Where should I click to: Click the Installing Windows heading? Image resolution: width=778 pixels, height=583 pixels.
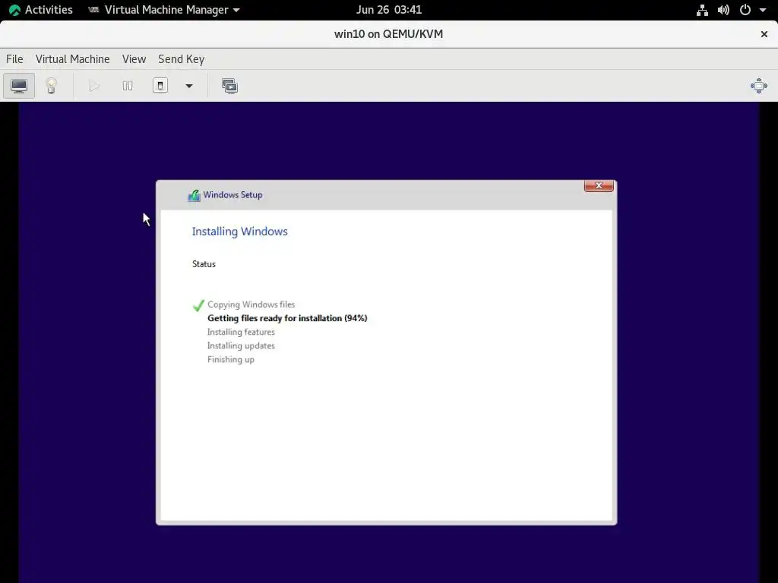click(239, 232)
